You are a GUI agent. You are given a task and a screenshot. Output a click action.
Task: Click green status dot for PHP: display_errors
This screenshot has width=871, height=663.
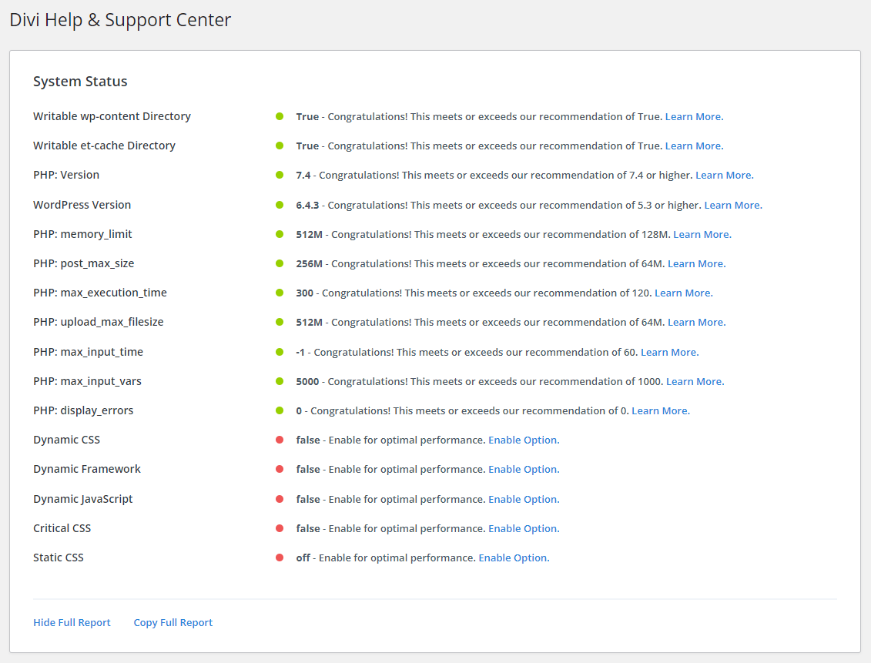click(x=280, y=410)
